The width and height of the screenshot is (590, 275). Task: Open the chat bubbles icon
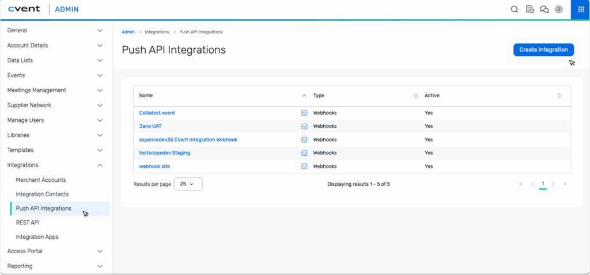[544, 9]
